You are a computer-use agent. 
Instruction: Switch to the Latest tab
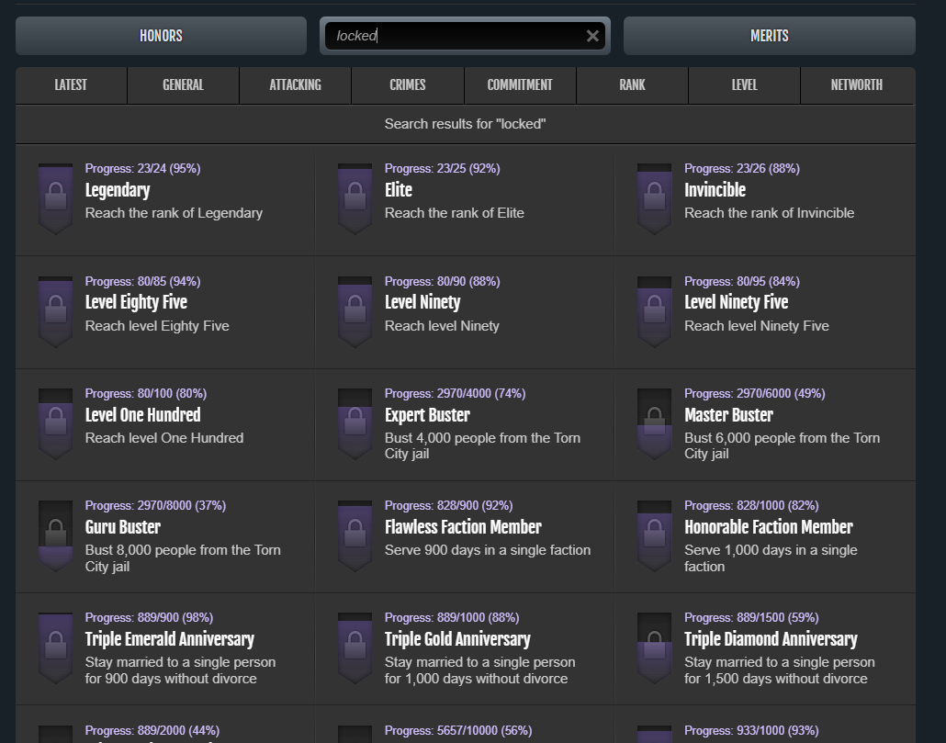72,85
